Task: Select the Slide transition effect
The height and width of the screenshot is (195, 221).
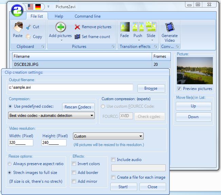Action: 151,27
